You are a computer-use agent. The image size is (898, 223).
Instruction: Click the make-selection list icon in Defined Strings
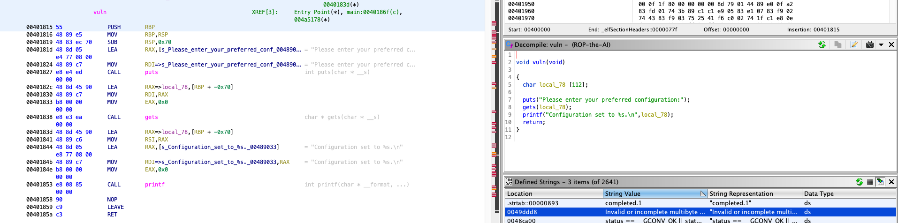[x=870, y=182]
